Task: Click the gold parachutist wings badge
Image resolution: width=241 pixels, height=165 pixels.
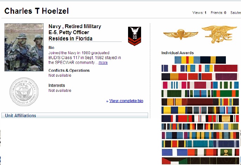Action: click(180, 34)
